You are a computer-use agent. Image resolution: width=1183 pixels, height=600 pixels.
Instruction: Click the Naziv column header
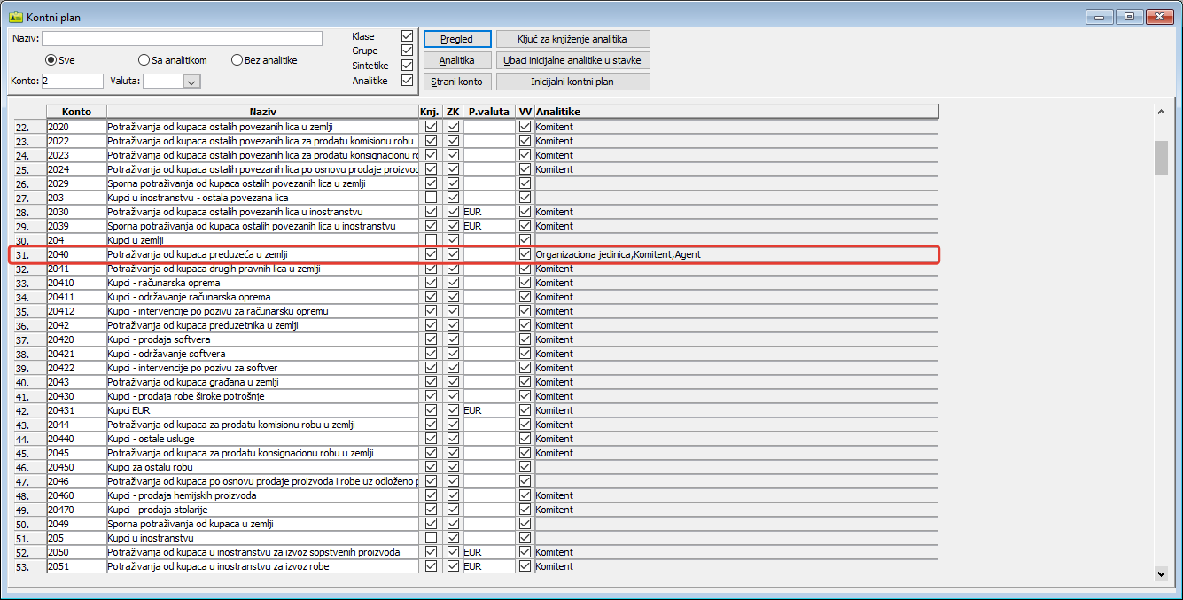tap(262, 112)
